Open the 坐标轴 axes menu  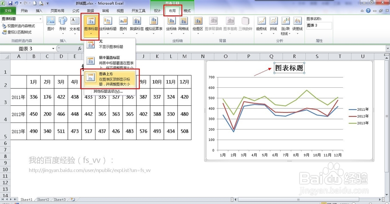coord(171,25)
